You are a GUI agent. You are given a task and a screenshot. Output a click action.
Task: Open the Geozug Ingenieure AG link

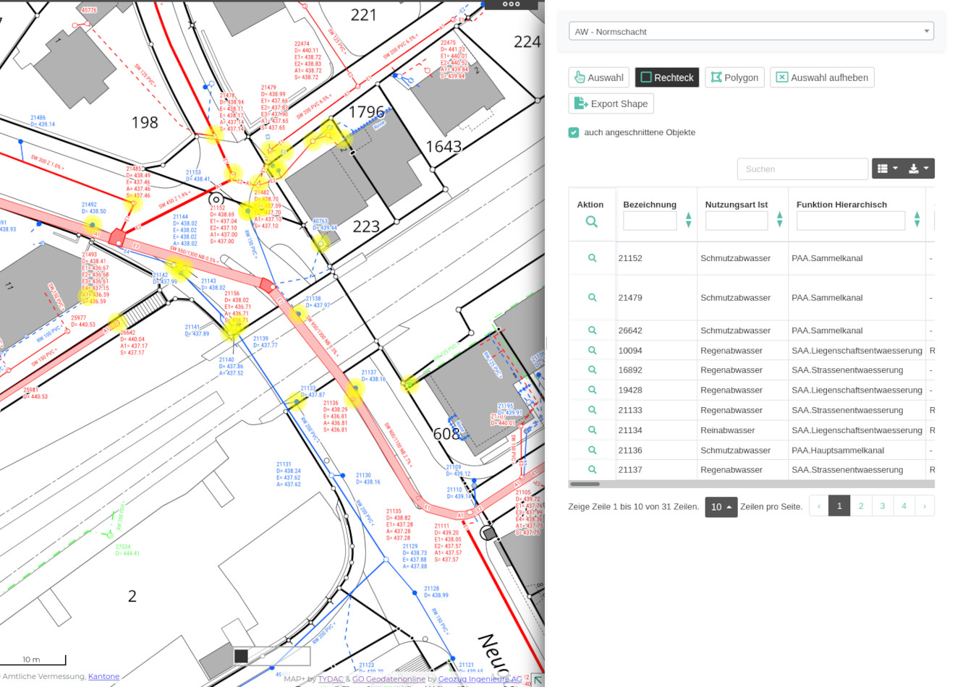(x=480, y=679)
